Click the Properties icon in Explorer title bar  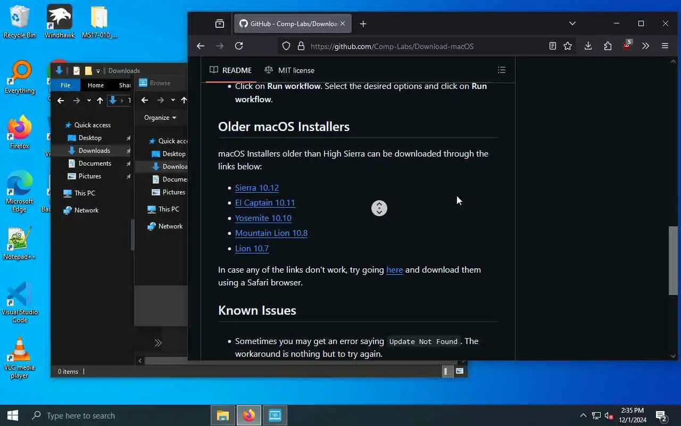77,70
